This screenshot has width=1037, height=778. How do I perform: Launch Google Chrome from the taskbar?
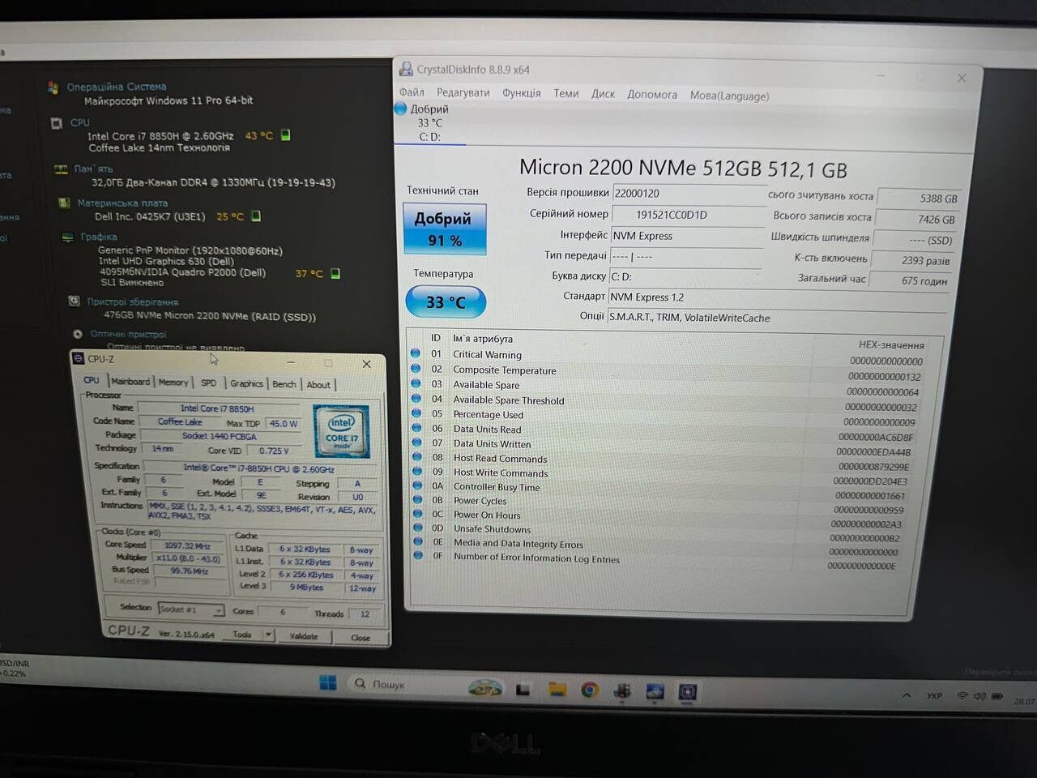click(590, 690)
